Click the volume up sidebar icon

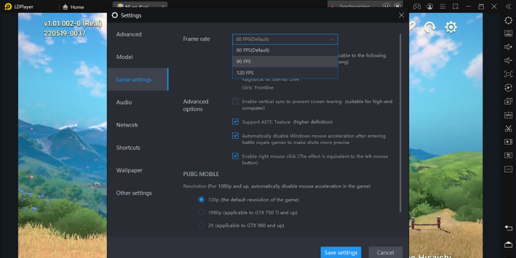[x=508, y=47]
